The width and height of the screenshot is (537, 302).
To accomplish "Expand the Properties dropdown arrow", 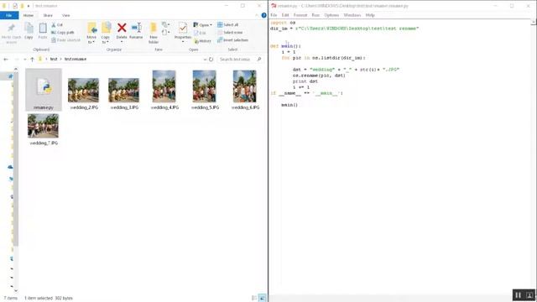I will 183,42.
